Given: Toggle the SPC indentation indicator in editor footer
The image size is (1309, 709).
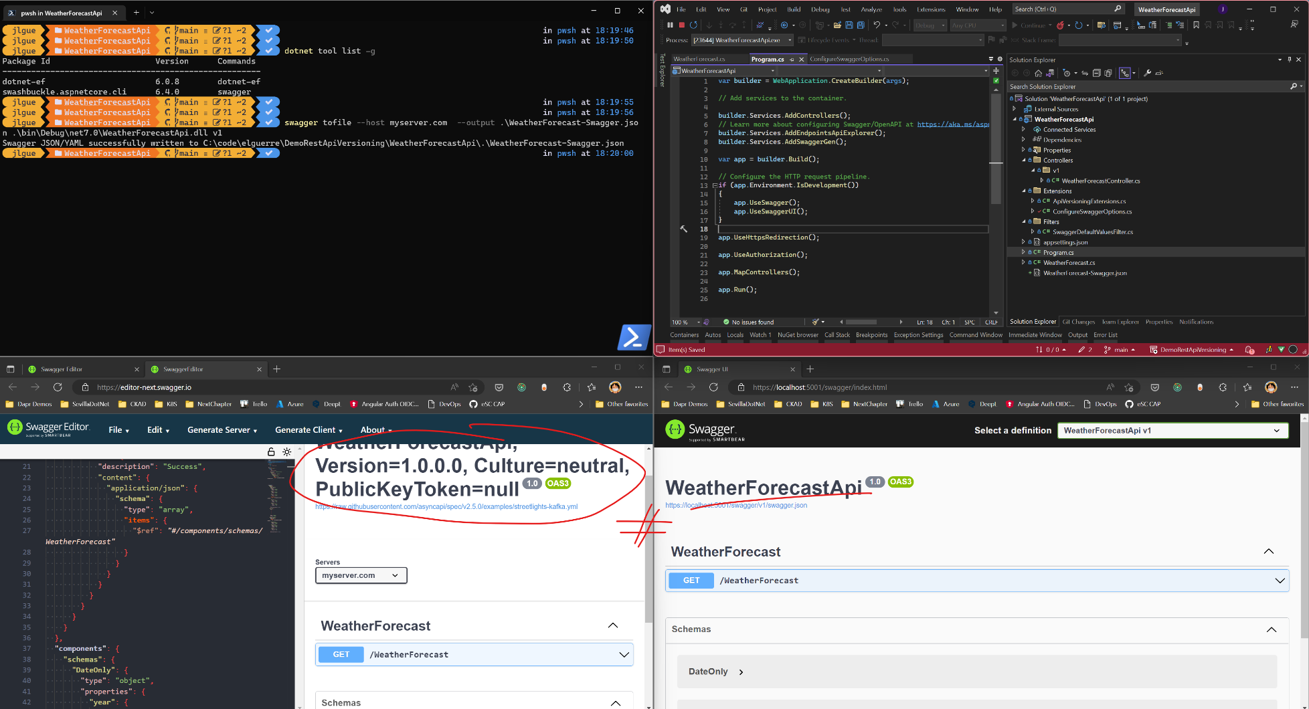Looking at the screenshot, I should coord(970,322).
